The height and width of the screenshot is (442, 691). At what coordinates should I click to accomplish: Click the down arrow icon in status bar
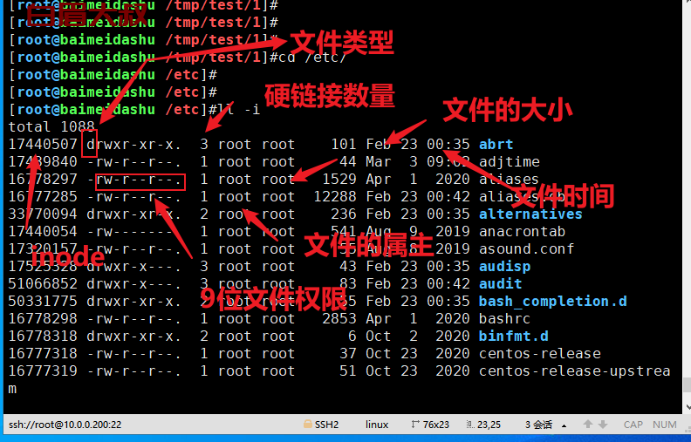603,425
